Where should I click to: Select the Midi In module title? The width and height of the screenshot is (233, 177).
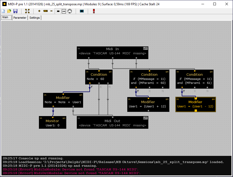point(113,49)
